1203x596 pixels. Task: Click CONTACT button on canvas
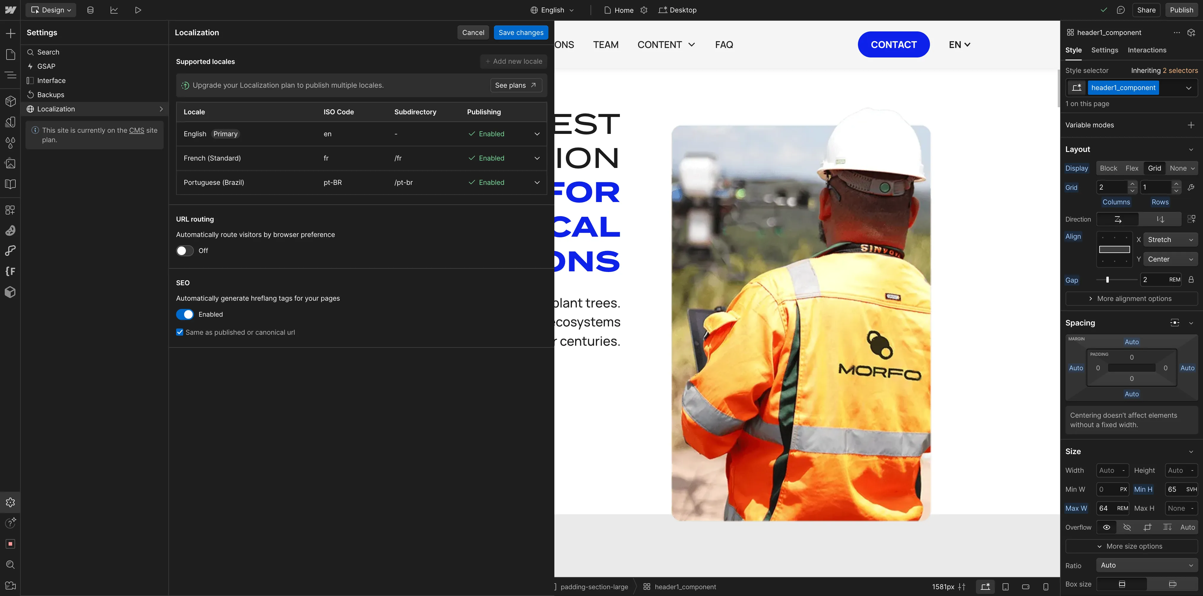pos(894,44)
